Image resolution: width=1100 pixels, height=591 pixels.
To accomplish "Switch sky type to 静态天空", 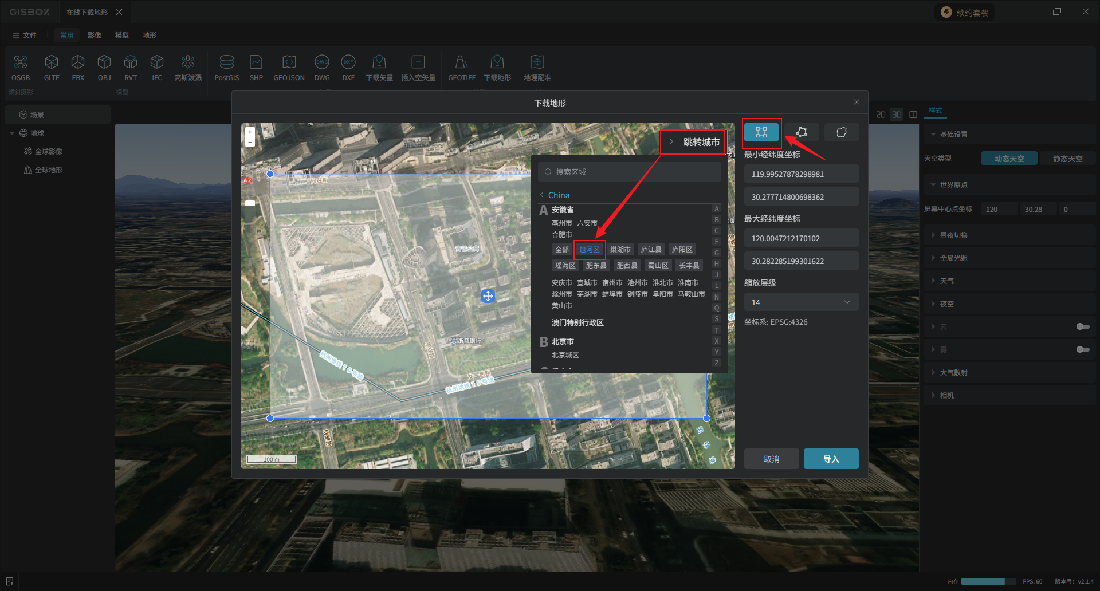I will [1067, 159].
